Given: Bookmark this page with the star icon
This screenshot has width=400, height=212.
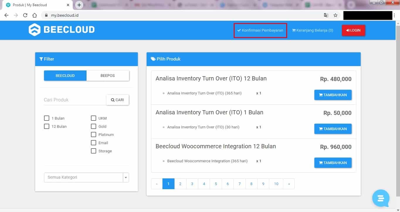Looking at the screenshot, I should [x=335, y=15].
